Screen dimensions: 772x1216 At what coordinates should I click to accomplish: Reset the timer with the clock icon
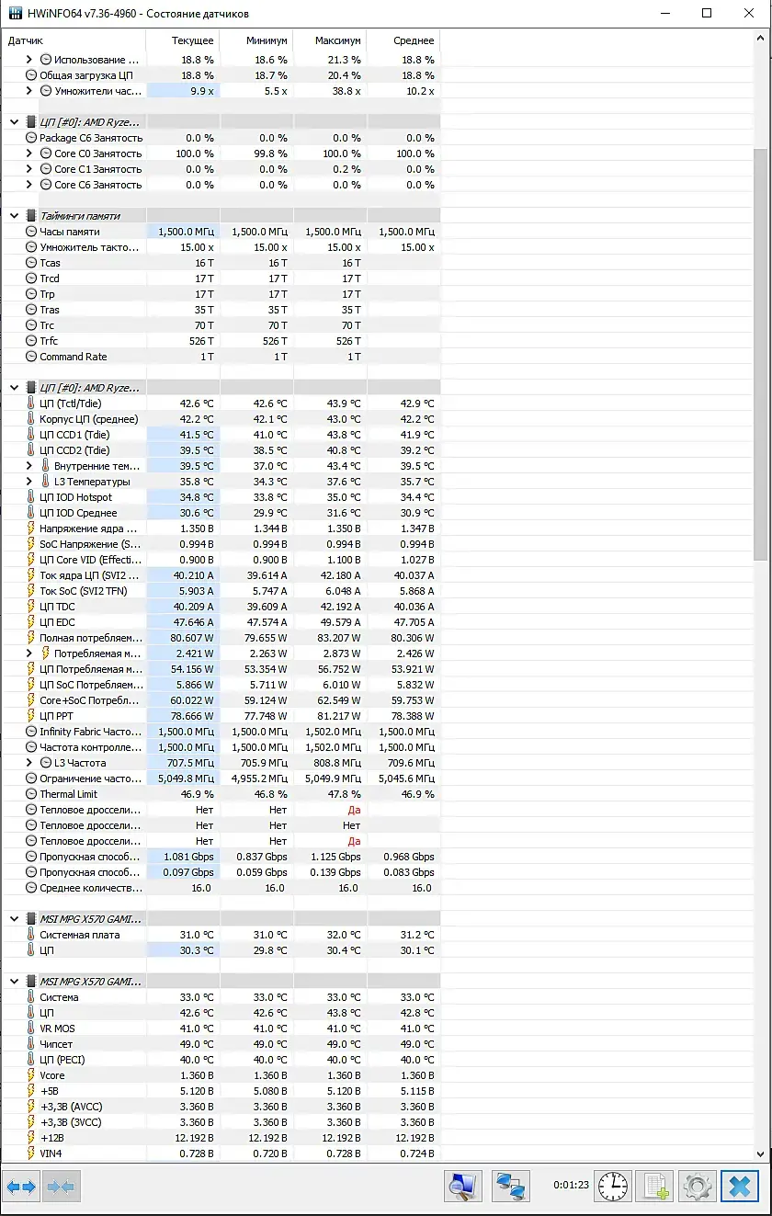coord(612,1187)
